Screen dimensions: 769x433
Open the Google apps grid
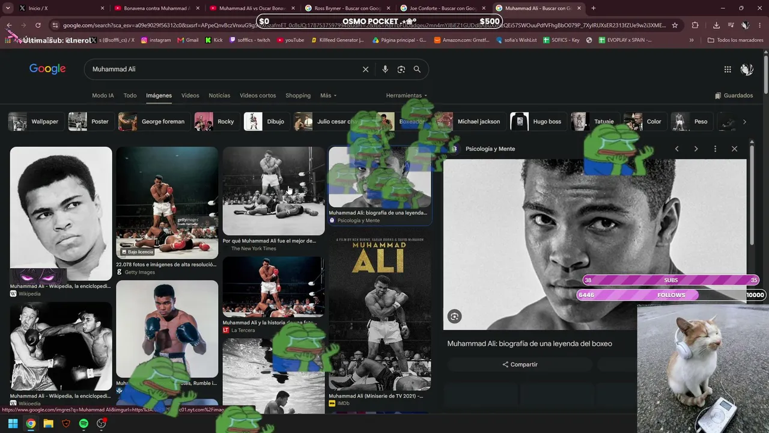pos(728,69)
